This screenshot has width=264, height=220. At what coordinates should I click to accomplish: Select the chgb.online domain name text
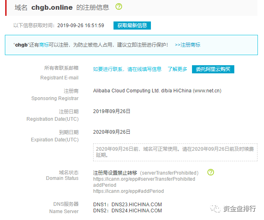[x=52, y=8]
